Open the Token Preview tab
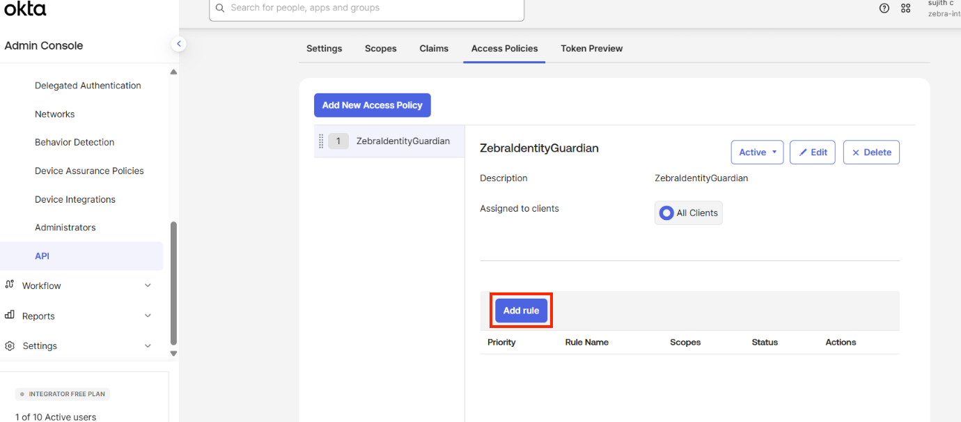The image size is (961, 422). [x=591, y=49]
